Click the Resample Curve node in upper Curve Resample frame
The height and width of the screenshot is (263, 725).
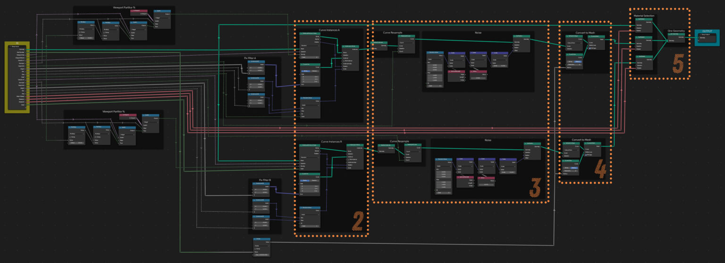tap(406, 36)
